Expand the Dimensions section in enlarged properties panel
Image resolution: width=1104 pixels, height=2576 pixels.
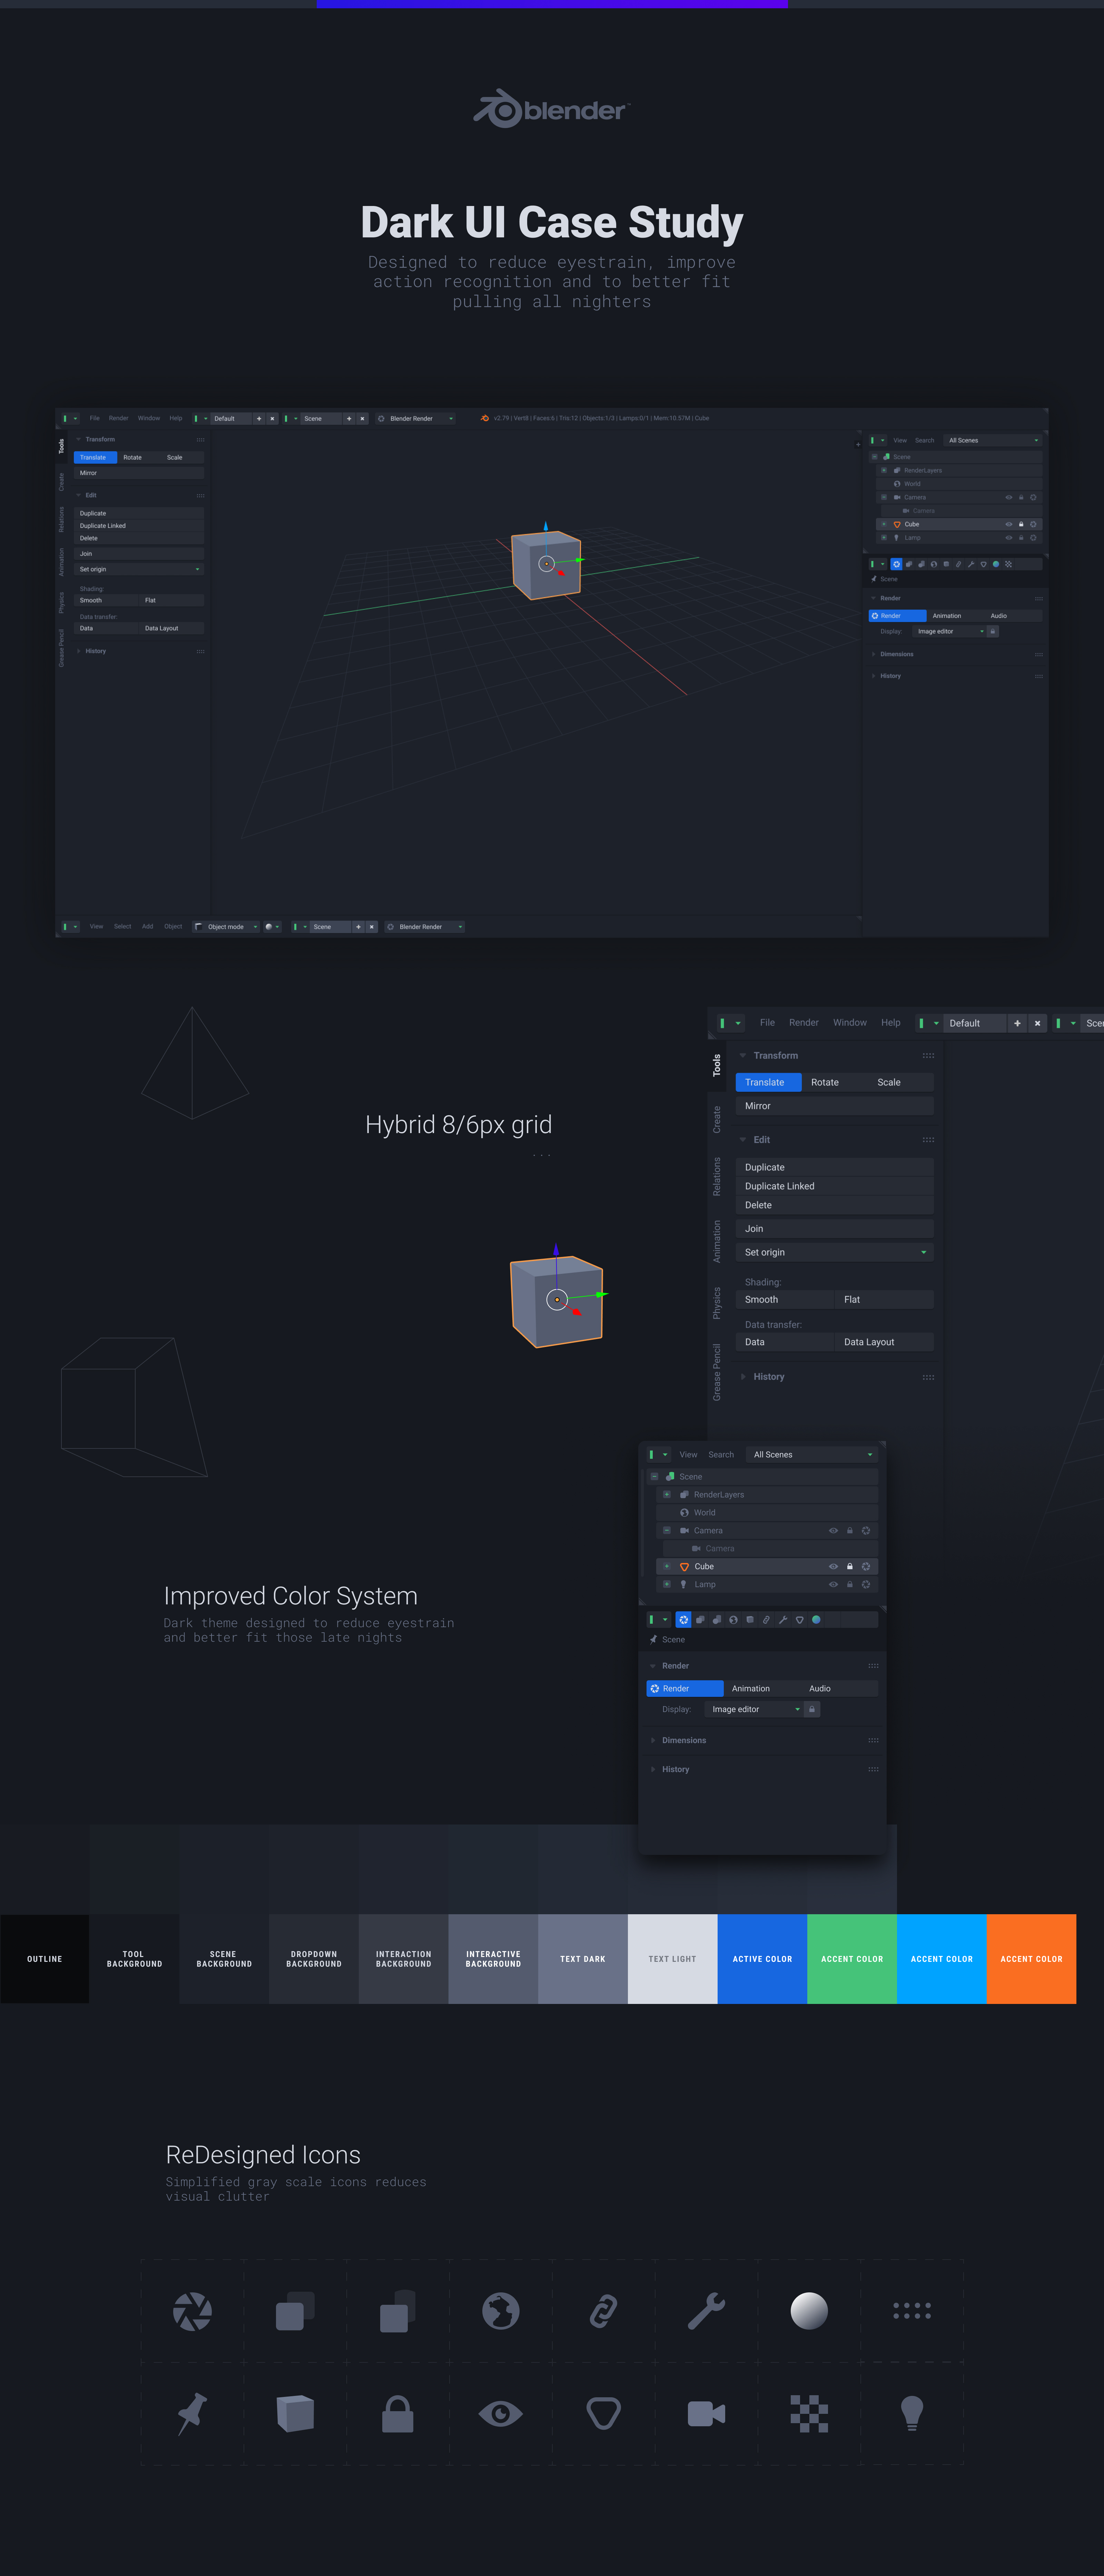pyautogui.click(x=684, y=1740)
